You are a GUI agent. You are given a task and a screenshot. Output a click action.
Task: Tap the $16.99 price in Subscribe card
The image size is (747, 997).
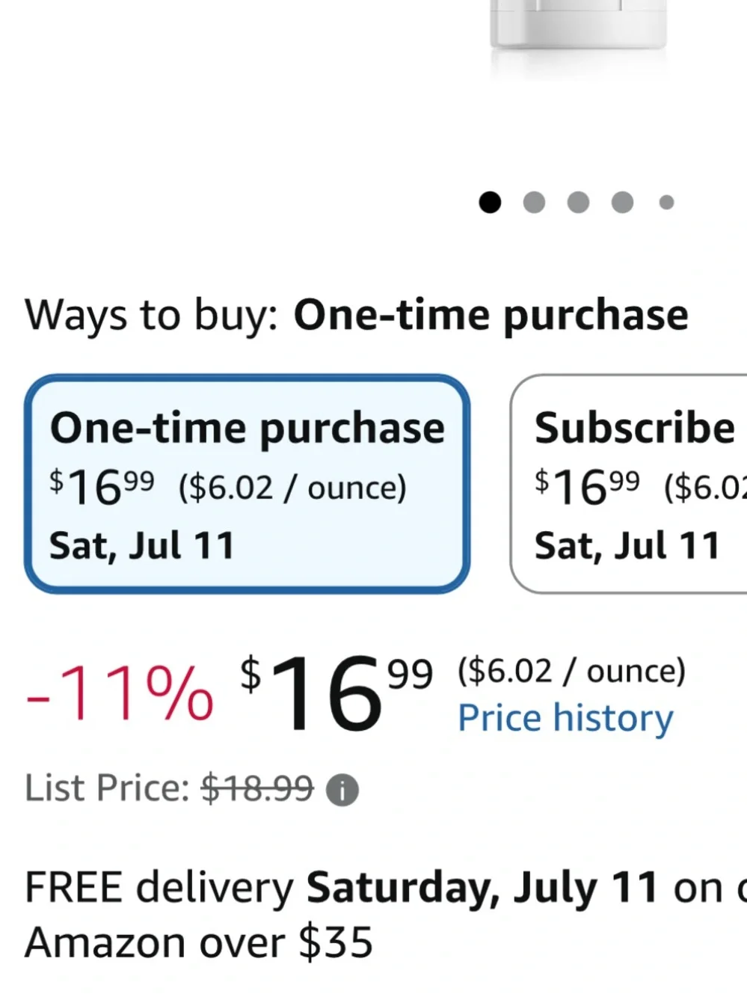tap(587, 487)
